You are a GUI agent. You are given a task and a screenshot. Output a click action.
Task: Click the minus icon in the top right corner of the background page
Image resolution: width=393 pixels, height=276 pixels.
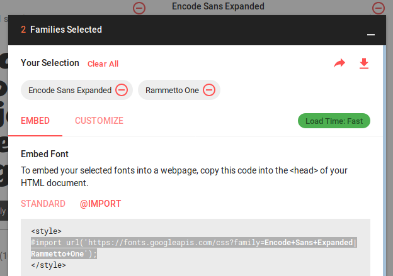[379, 8]
